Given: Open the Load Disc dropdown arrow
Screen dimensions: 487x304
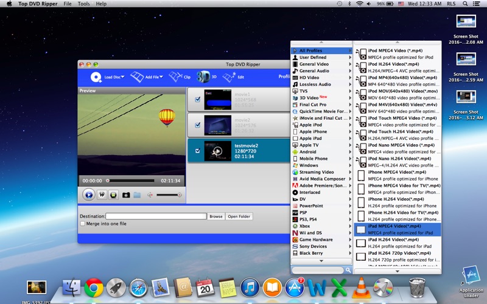Looking at the screenshot, I should tap(123, 77).
